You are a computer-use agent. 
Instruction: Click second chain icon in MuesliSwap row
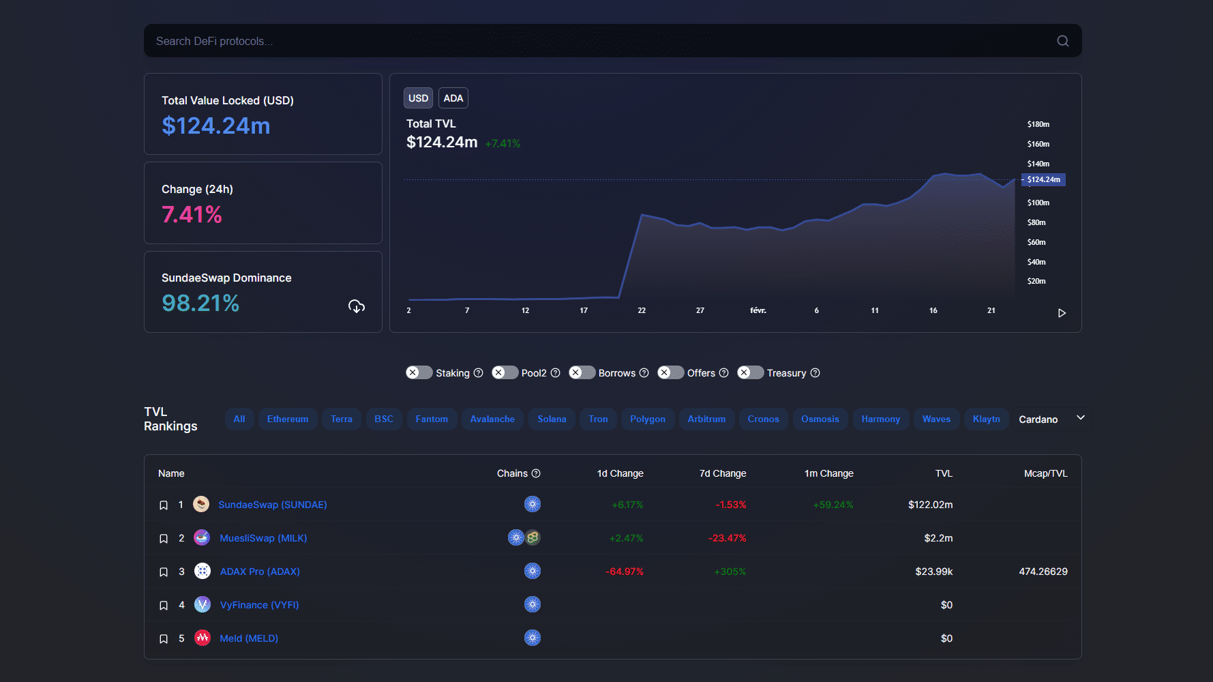533,537
